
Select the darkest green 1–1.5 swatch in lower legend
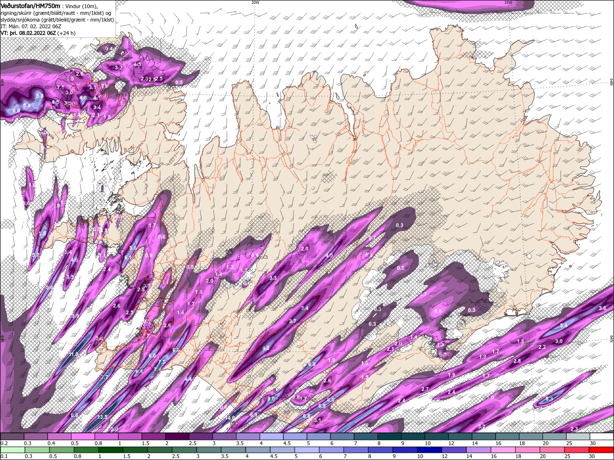tap(110, 450)
